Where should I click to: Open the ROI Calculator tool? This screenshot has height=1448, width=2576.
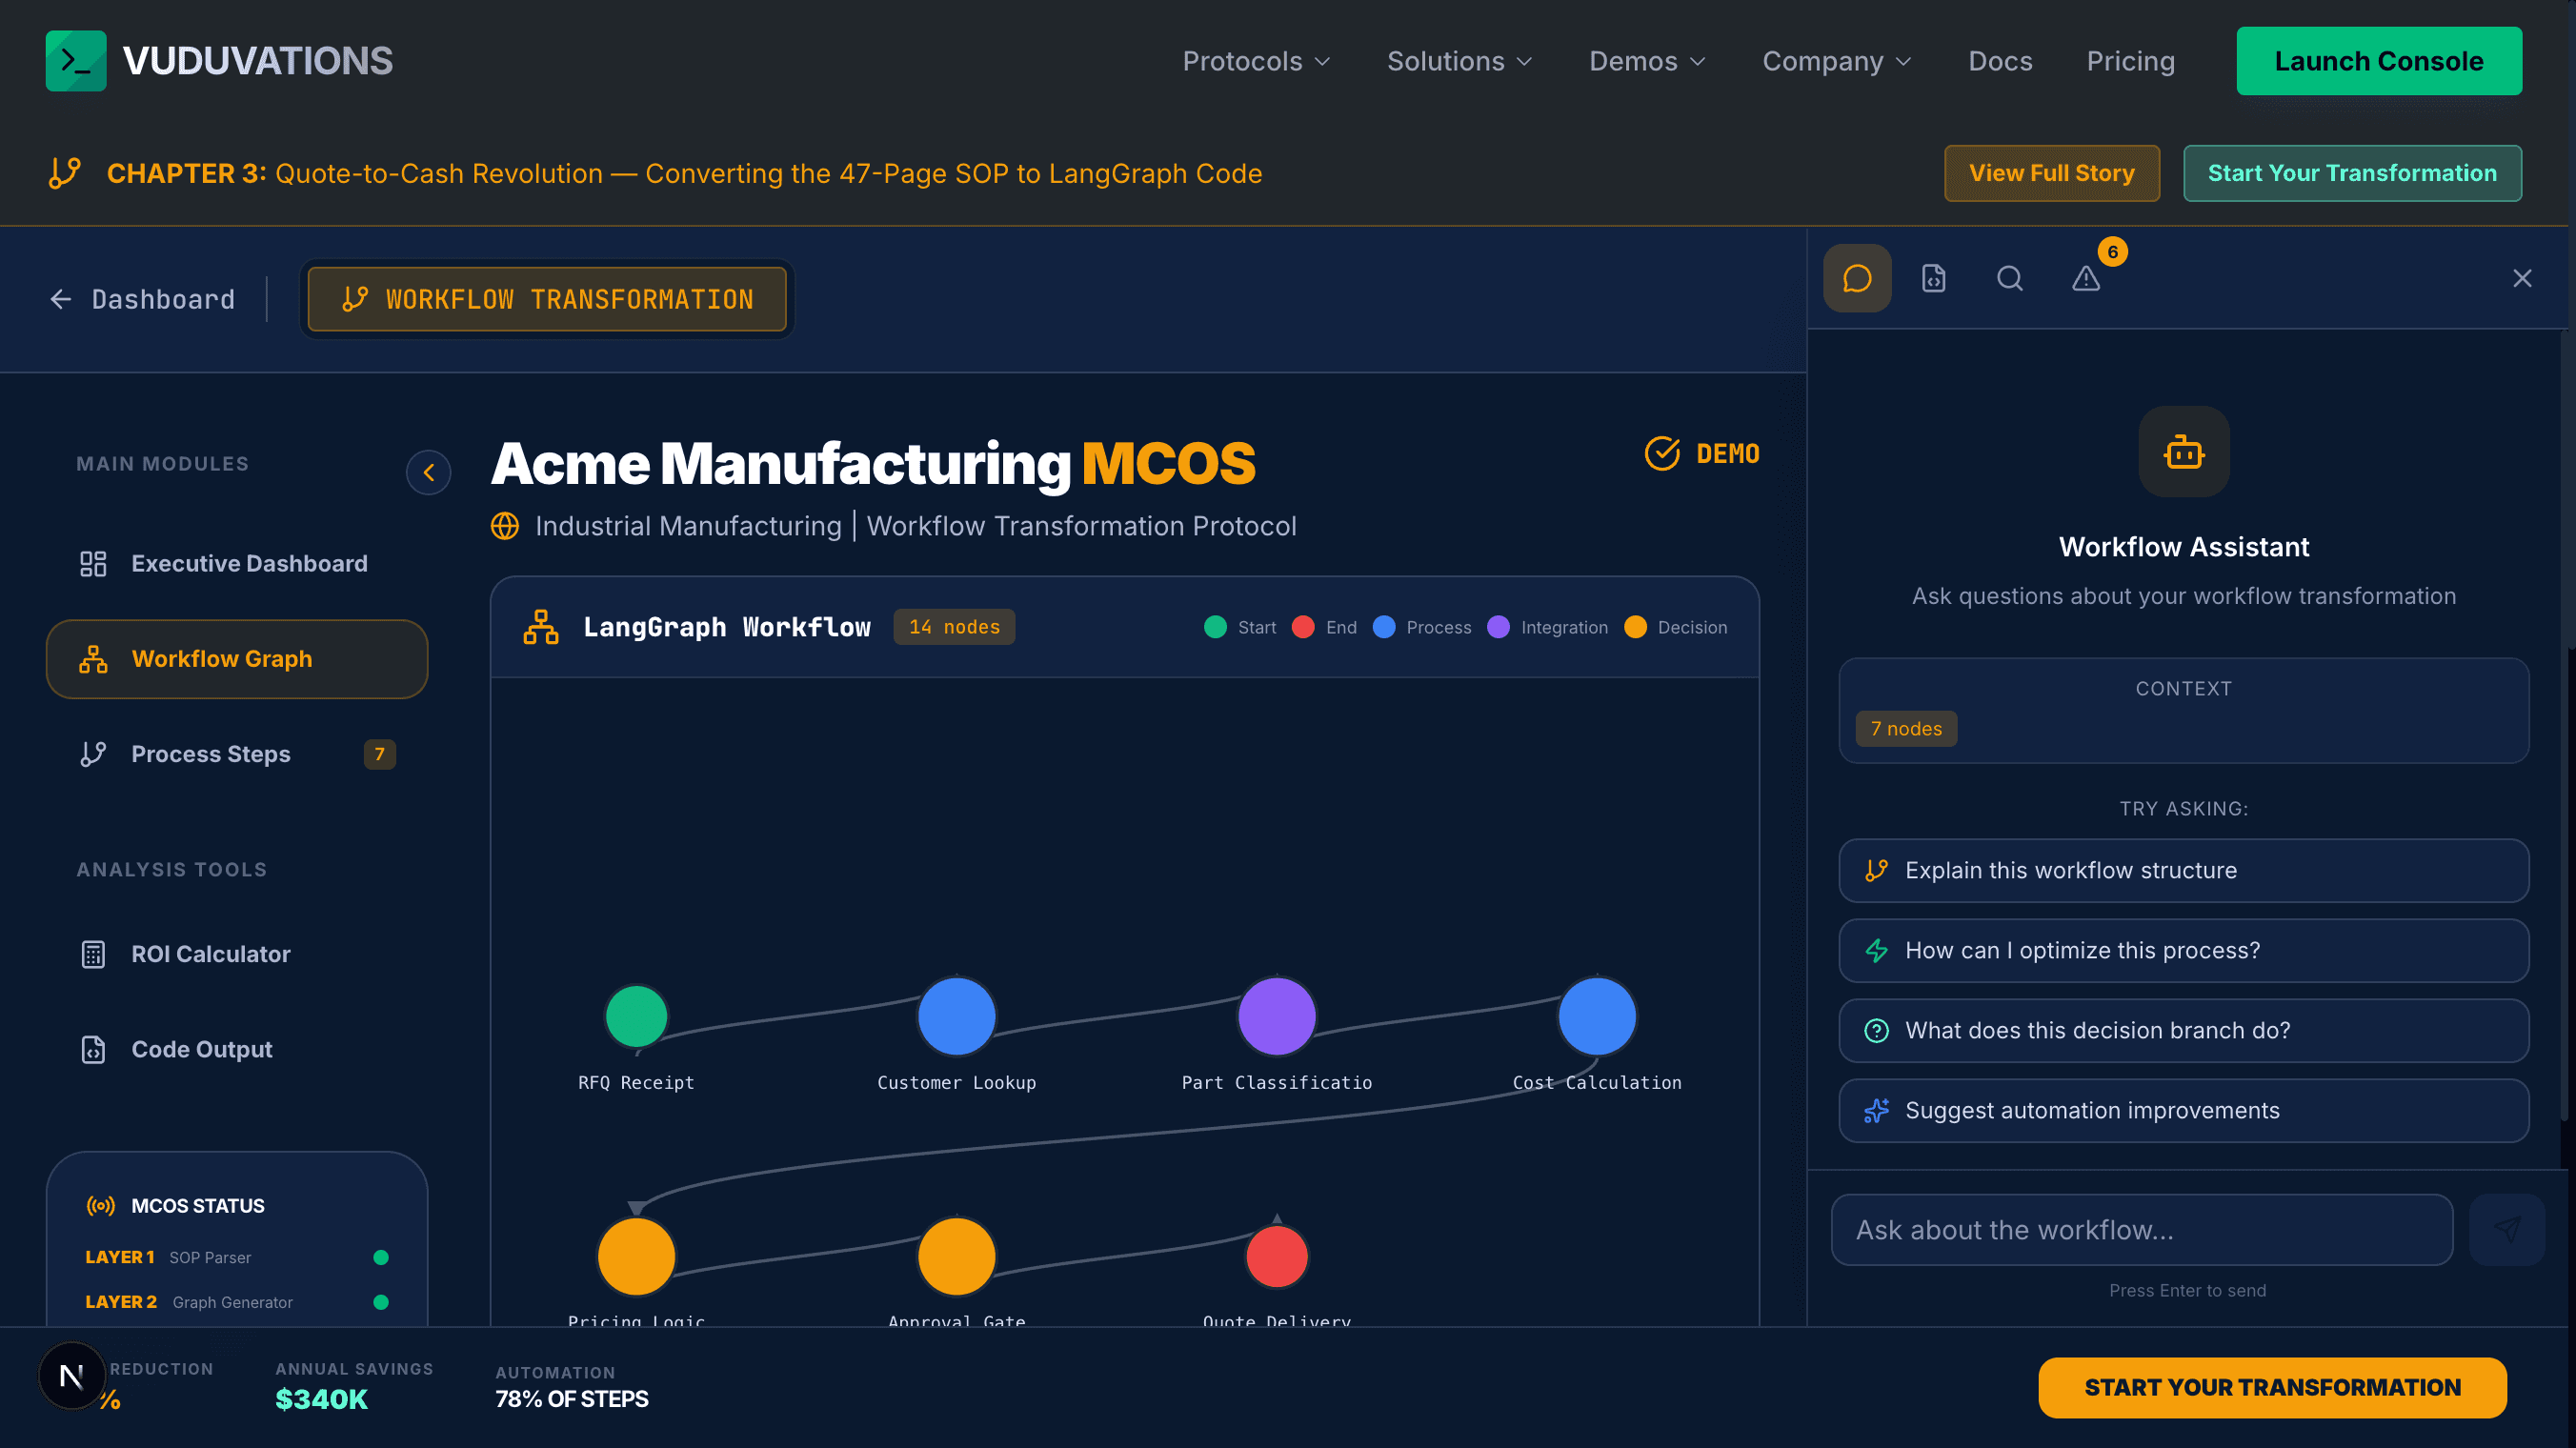pyautogui.click(x=236, y=954)
